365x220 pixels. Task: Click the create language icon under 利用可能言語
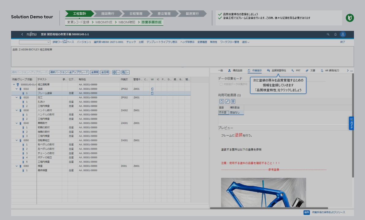[222, 101]
